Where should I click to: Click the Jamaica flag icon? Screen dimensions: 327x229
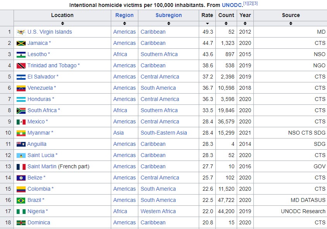(x=21, y=43)
